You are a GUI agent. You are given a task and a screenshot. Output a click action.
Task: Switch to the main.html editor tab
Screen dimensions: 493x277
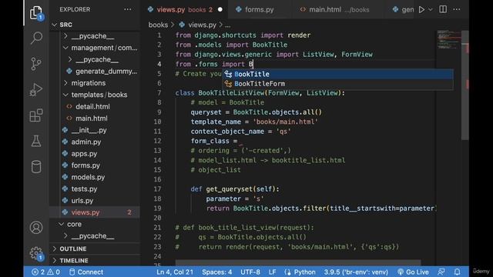pos(334,10)
